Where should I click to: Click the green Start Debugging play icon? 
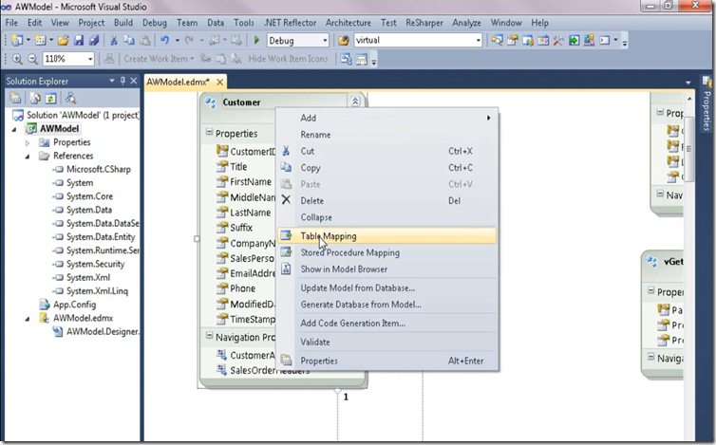(256, 41)
